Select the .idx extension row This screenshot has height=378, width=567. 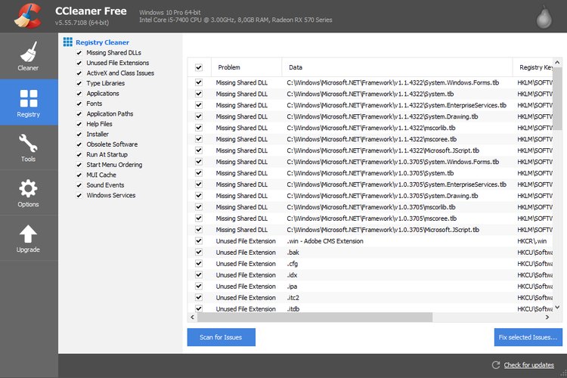(x=370, y=275)
